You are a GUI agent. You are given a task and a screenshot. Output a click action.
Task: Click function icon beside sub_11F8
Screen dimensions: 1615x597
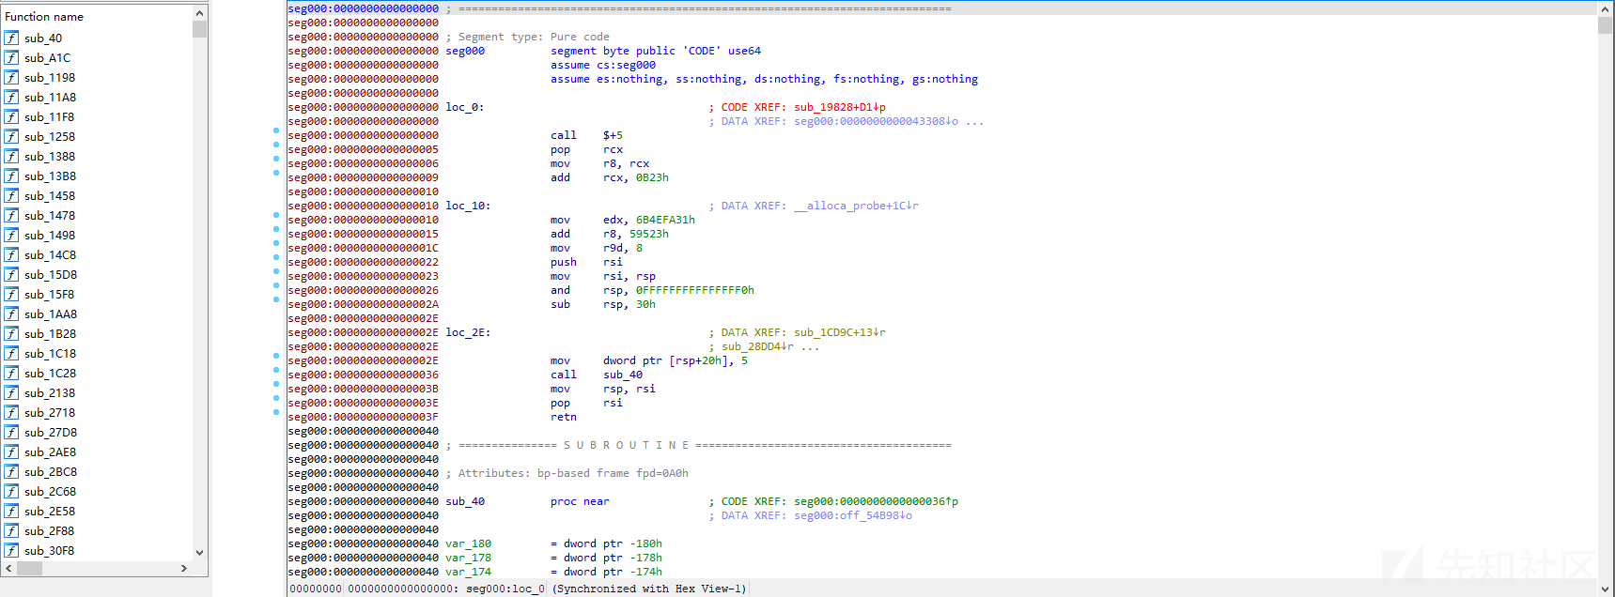point(11,116)
